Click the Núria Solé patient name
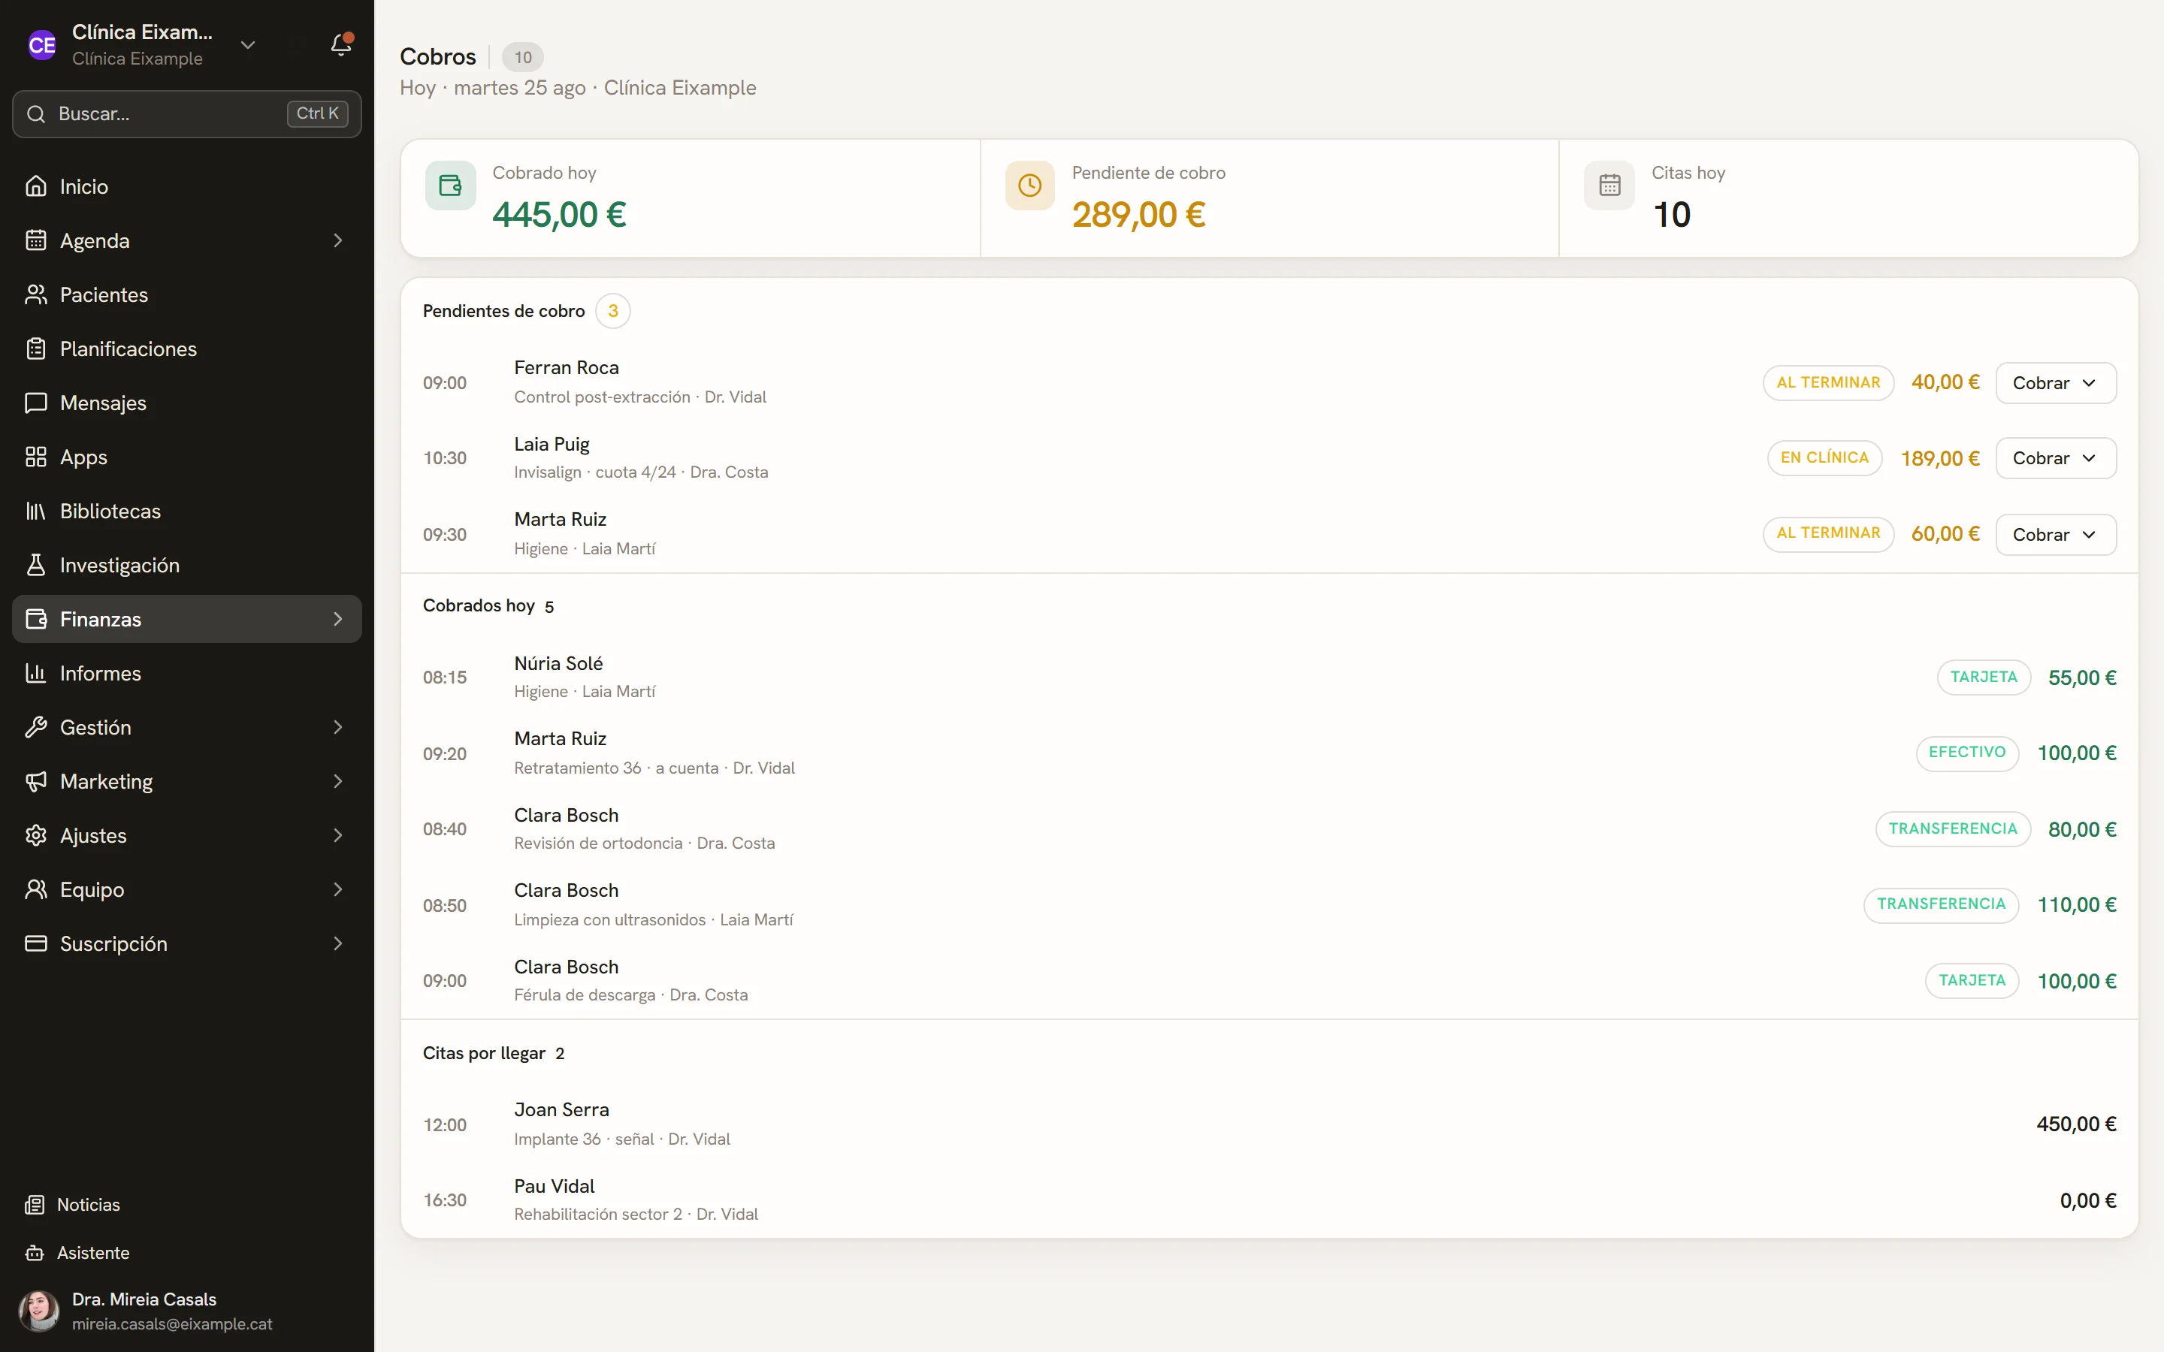Image resolution: width=2164 pixels, height=1352 pixels. click(559, 663)
